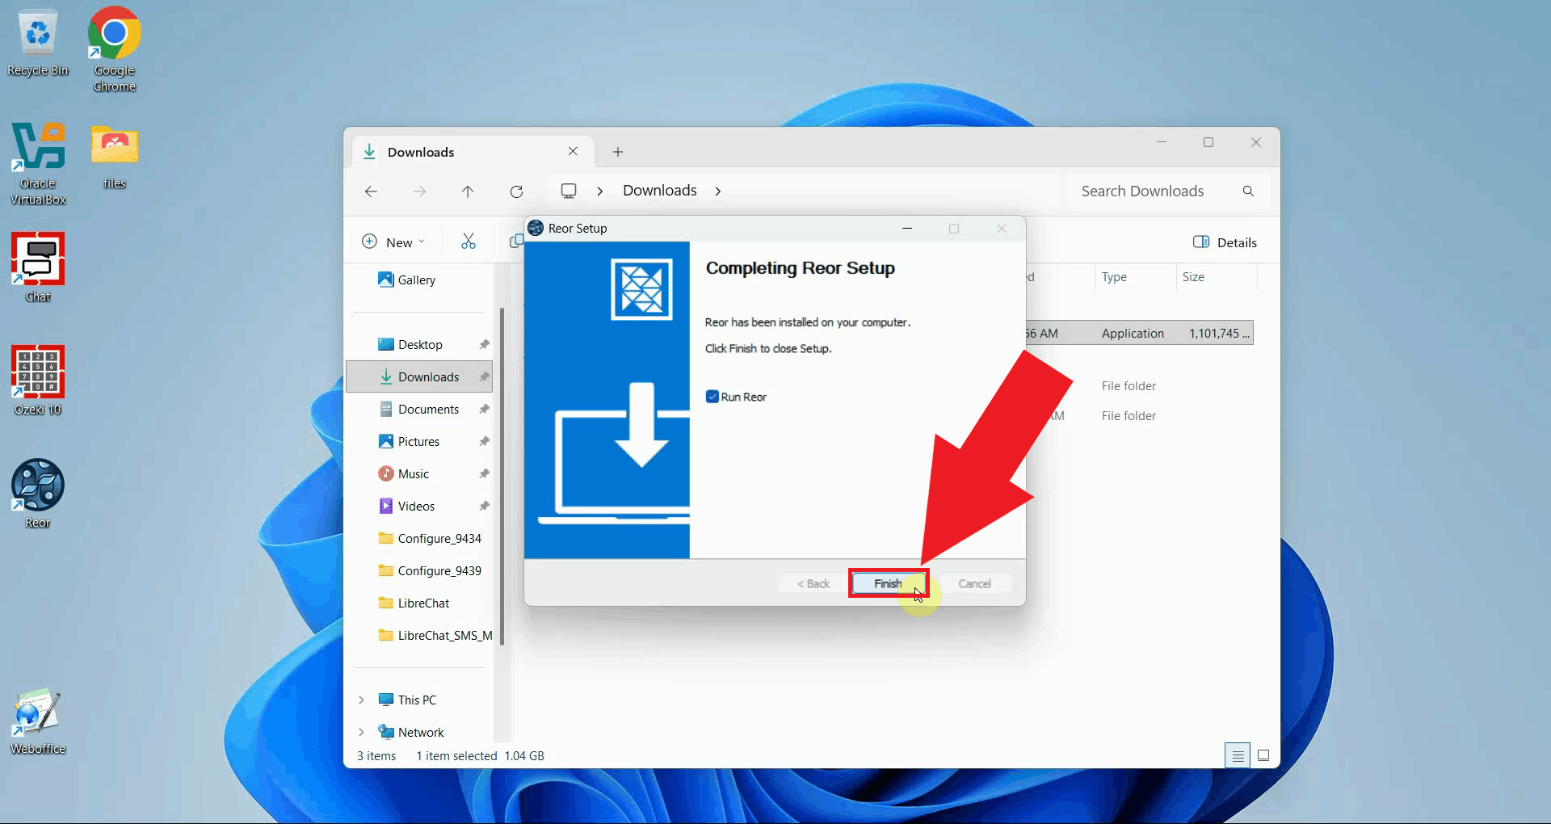Click the first File folder row
Viewport: 1551px width, 824px height.
coord(1129,386)
